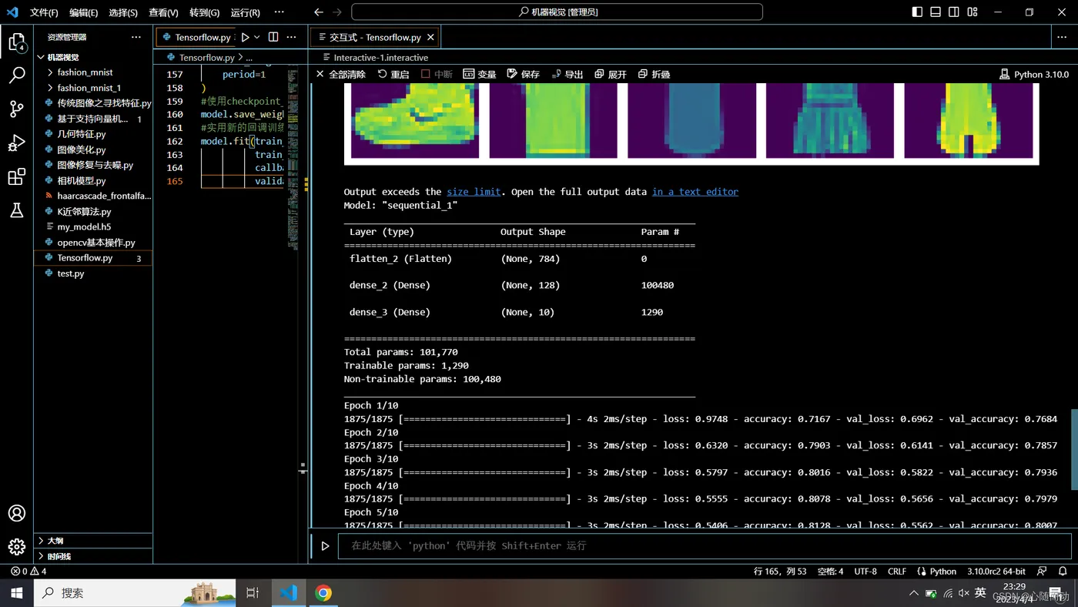The image size is (1078, 607).
Task: Open the Windows Start menu
Action: 17,592
